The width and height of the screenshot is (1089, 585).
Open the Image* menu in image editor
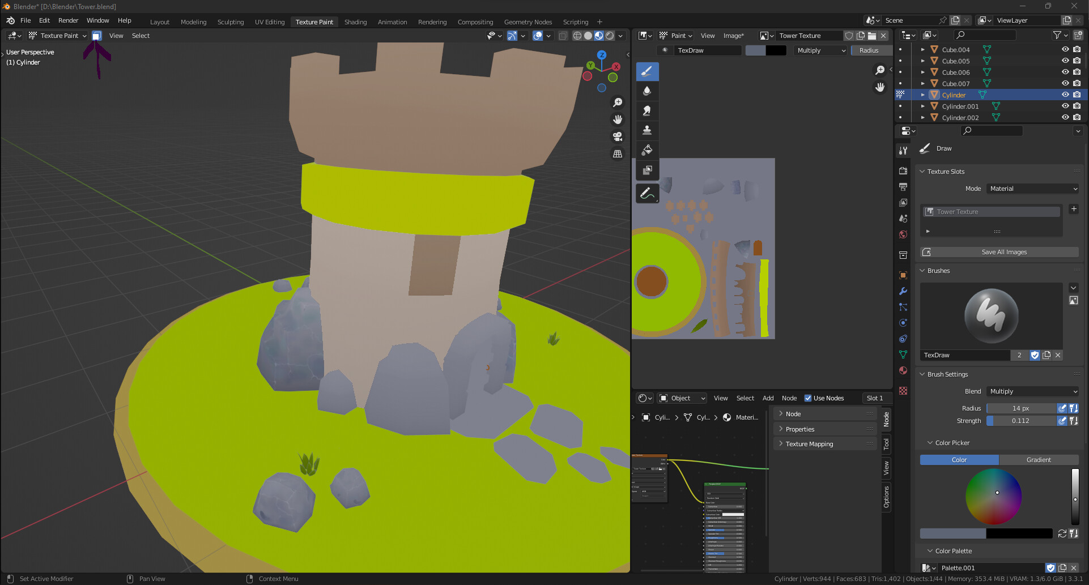pyautogui.click(x=734, y=36)
